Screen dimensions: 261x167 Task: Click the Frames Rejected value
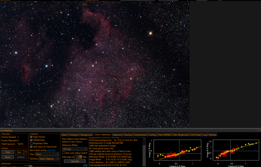pos(18,140)
